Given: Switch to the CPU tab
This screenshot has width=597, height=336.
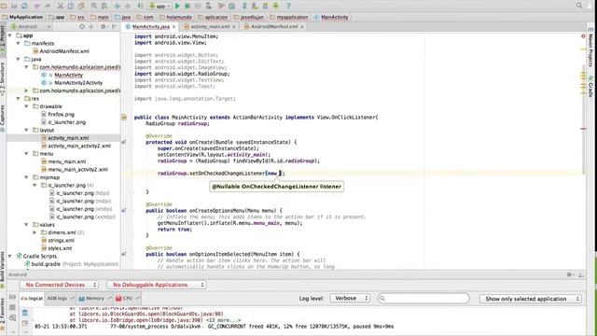Looking at the screenshot, I should 127,299.
